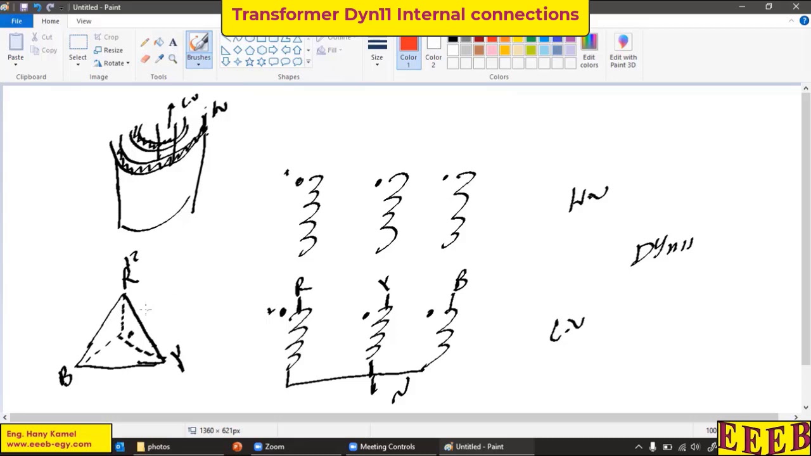Screen dimensions: 811x456
Task: Choose the pentagon shape
Action: coord(250,50)
